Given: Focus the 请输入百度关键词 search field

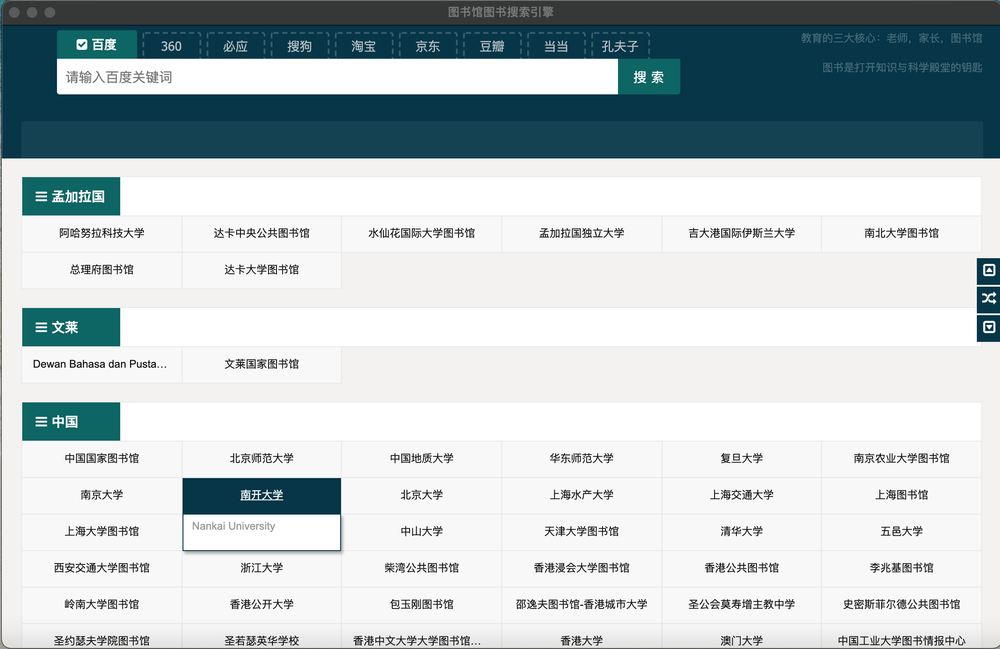Looking at the screenshot, I should click(337, 77).
